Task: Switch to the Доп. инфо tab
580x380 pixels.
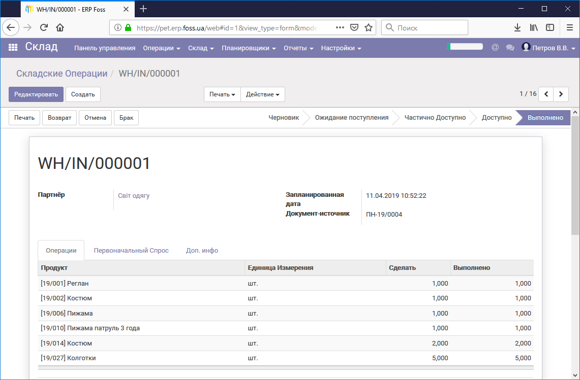Action: point(202,251)
